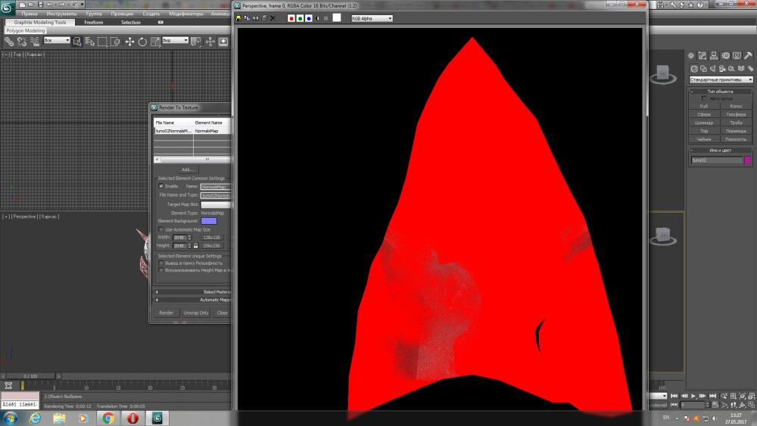Open the Hierarchy panel icon

tap(714, 56)
